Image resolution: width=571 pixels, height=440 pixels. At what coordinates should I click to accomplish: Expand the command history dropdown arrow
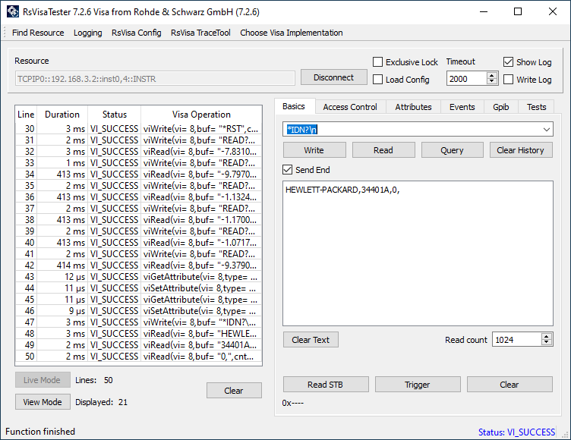pyautogui.click(x=546, y=129)
